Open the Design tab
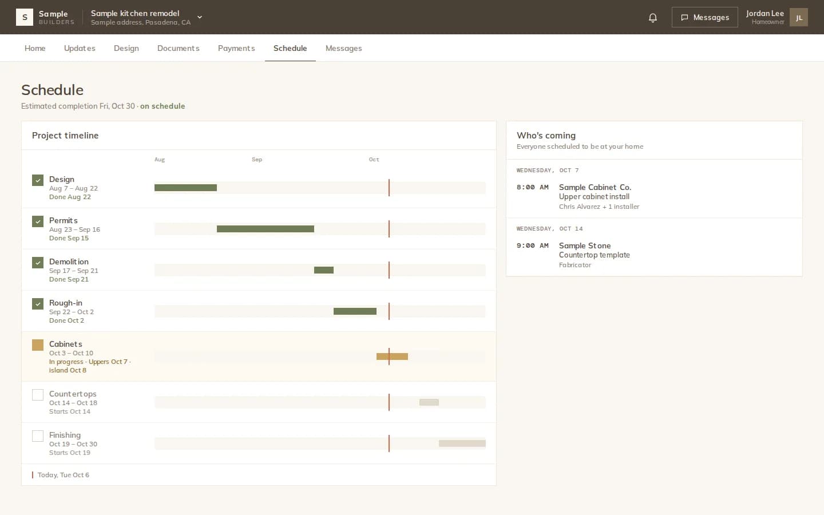Viewport: 824px width, 515px height. coord(126,48)
